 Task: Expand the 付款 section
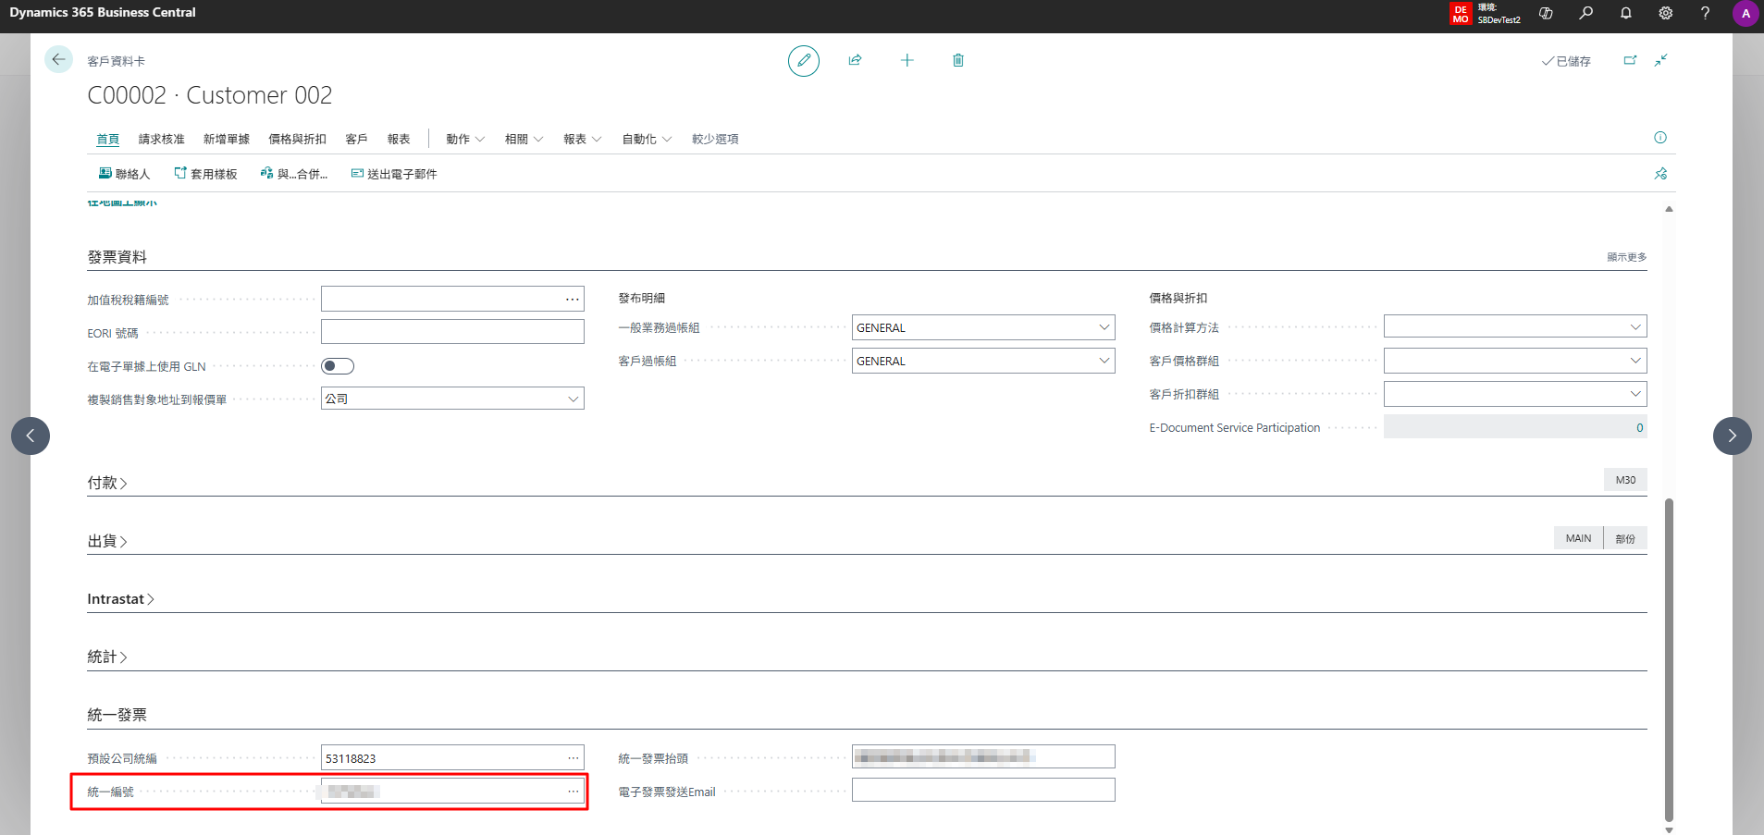107,483
